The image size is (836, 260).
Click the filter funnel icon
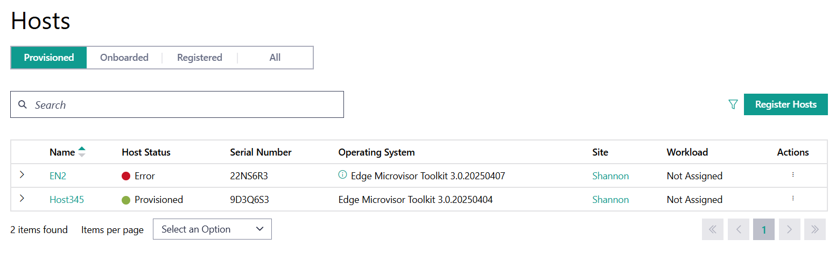coord(733,104)
